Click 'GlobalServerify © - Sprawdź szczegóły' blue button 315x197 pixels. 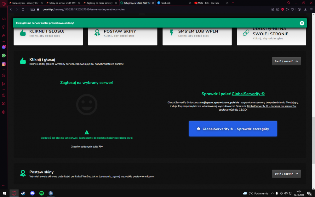[x=233, y=129]
